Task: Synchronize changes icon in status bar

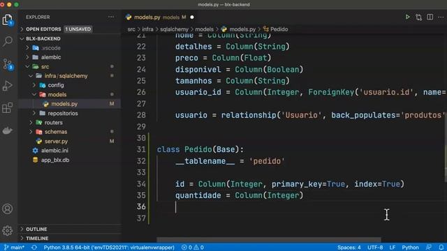Action: (x=34, y=248)
